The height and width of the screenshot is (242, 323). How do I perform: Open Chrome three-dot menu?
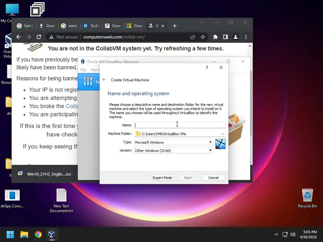click(246, 37)
